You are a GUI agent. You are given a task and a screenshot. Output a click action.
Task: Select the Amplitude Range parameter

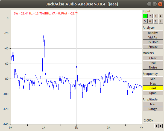pyautogui.click(x=153, y=109)
